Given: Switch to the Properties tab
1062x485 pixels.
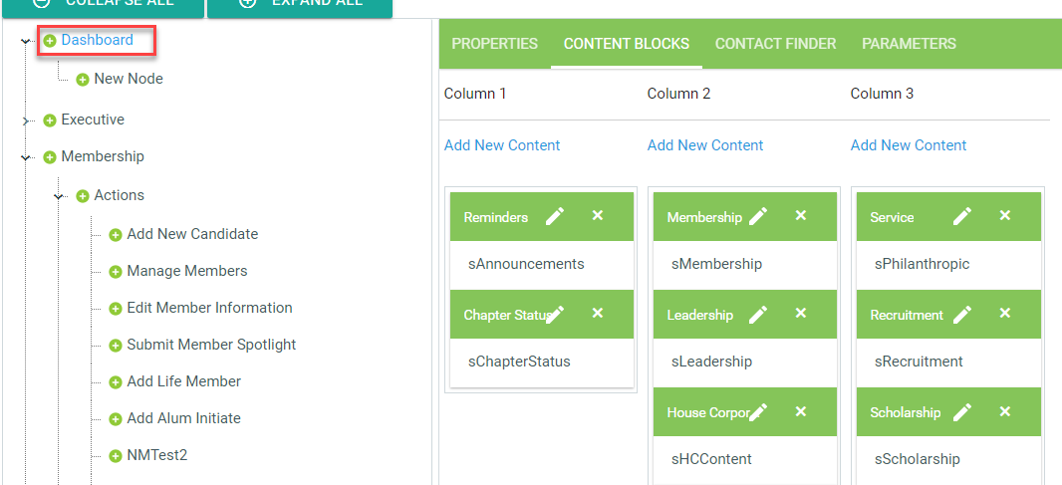Looking at the screenshot, I should tap(494, 44).
